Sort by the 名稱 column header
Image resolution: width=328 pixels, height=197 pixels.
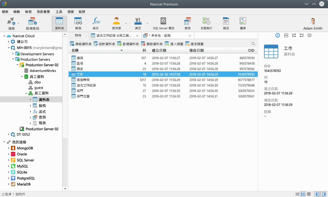click(98, 50)
